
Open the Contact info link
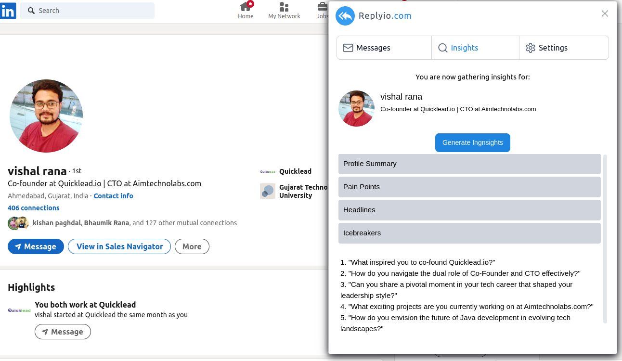[113, 196]
